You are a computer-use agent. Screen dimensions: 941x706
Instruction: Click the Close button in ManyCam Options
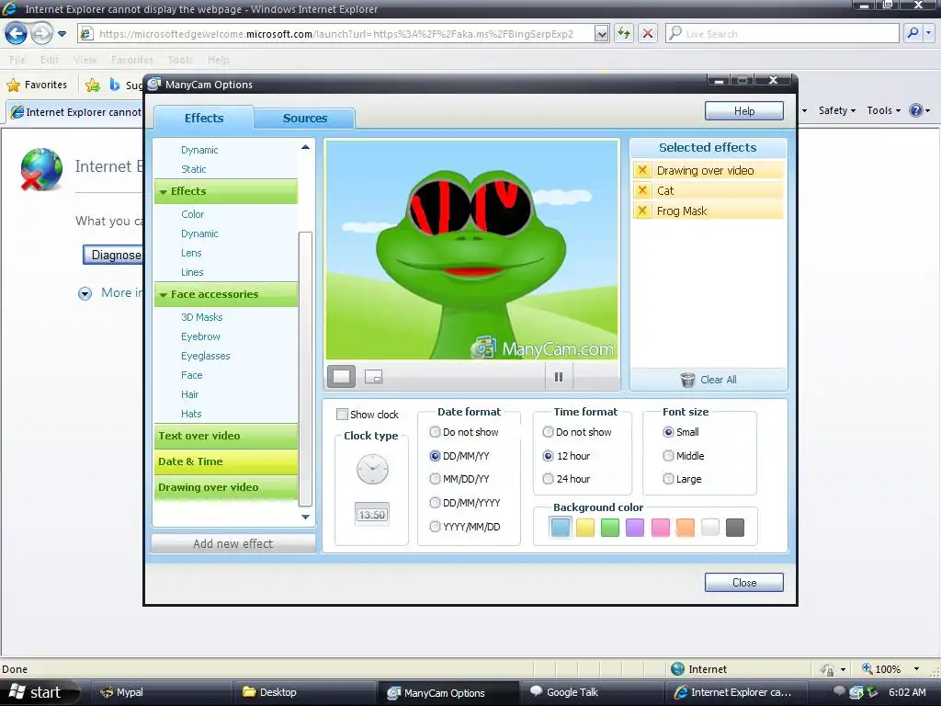744,582
